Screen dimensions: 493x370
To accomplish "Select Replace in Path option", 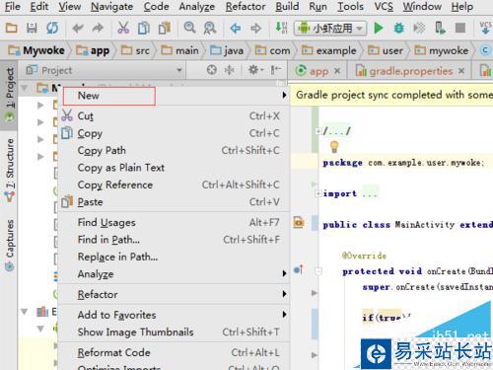I will (x=175, y=257).
